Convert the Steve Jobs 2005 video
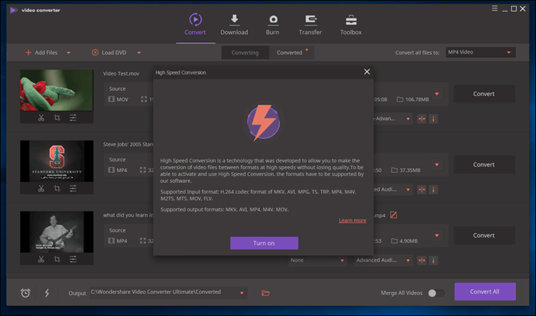 click(484, 165)
